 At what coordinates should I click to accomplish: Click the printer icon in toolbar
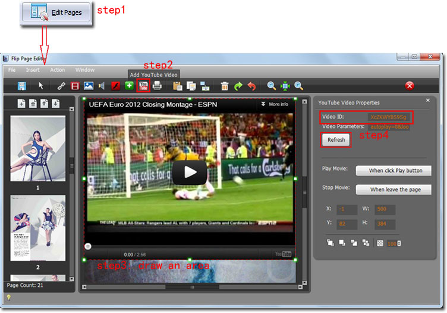click(x=157, y=85)
